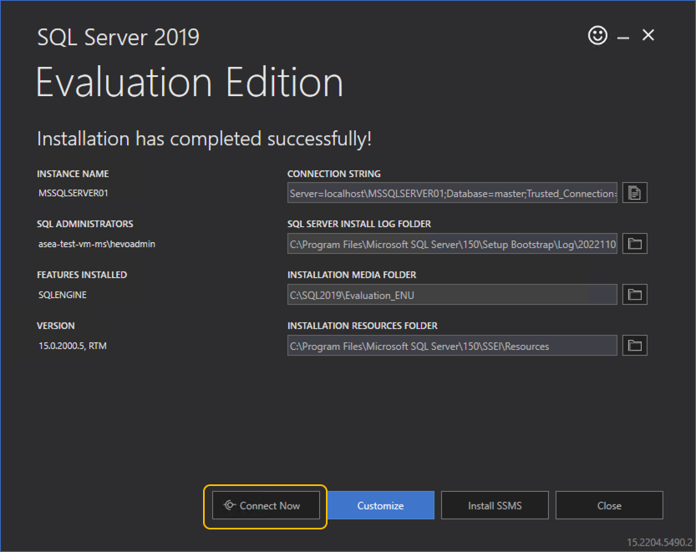Open the installation resources folder
Image resolution: width=696 pixels, height=552 pixels.
(634, 345)
